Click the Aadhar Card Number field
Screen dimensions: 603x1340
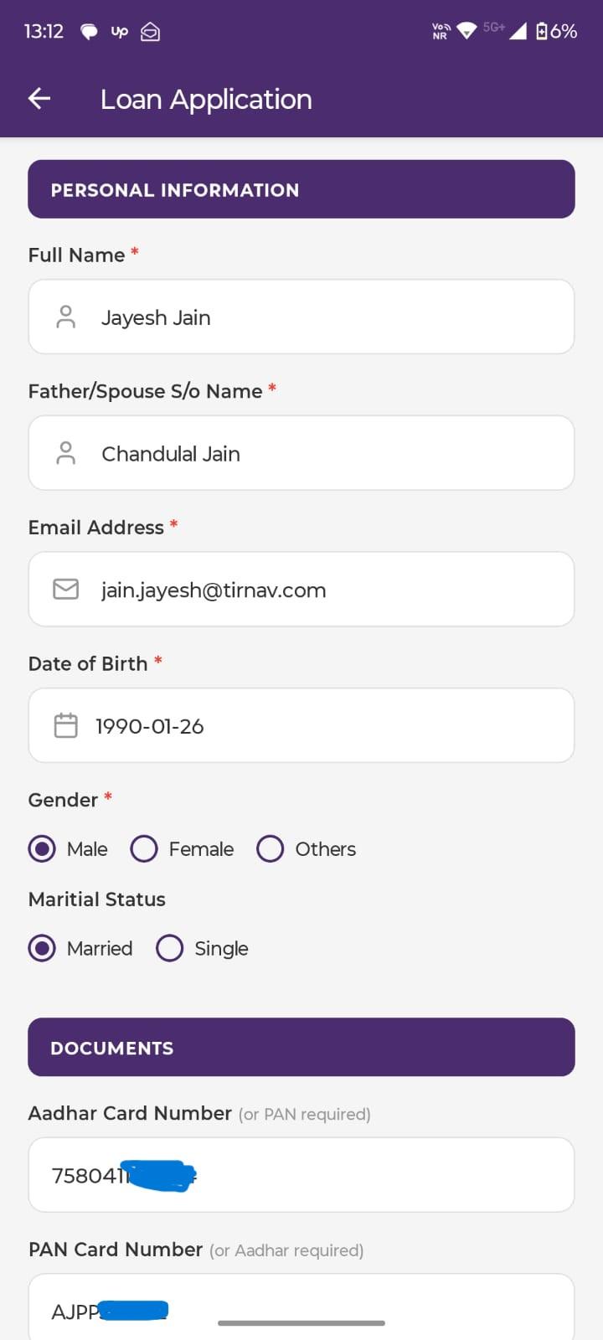pyautogui.click(x=301, y=1174)
